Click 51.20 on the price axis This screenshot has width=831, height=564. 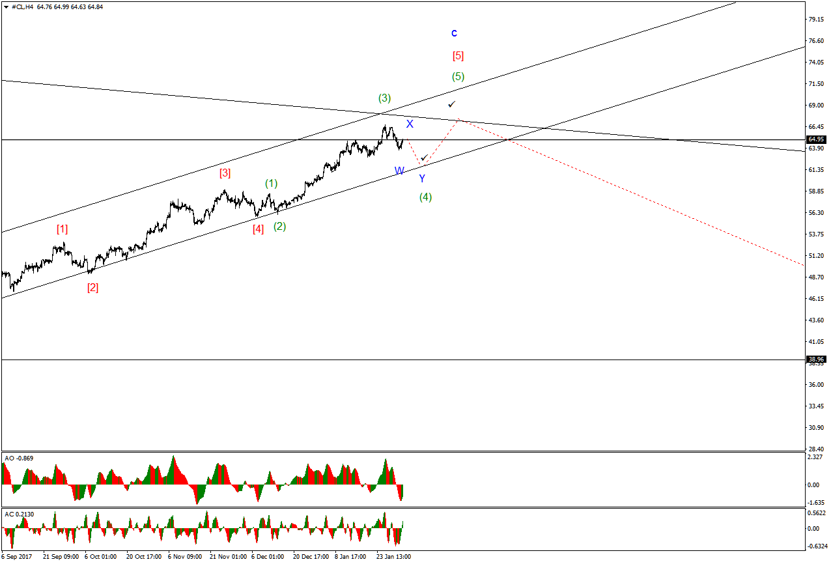pyautogui.click(x=817, y=256)
